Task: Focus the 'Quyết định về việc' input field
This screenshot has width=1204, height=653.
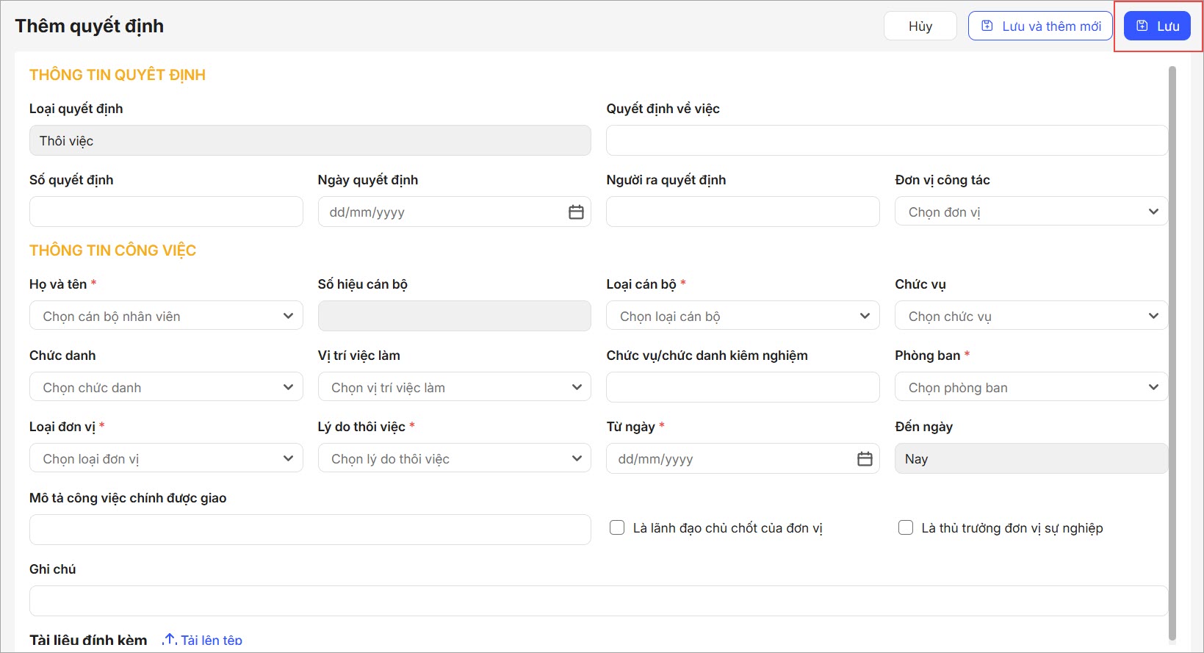Action: 887,140
